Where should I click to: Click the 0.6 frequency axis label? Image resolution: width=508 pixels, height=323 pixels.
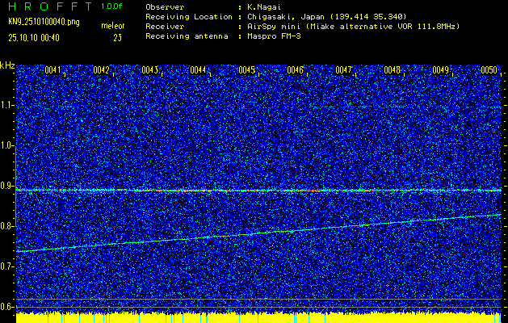coord(7,307)
